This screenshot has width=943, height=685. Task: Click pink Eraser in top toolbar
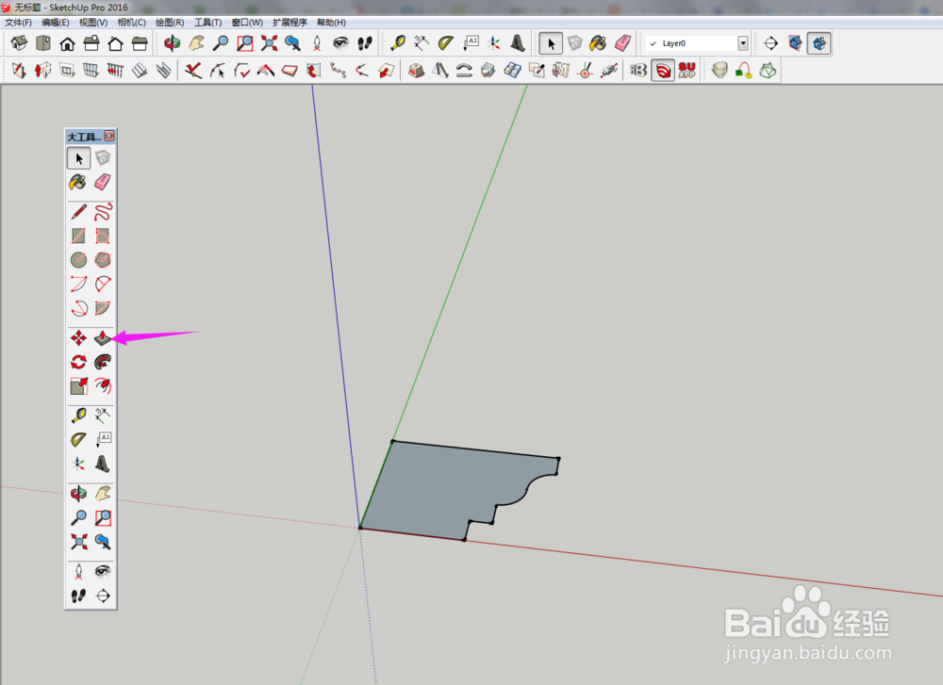pyautogui.click(x=623, y=43)
